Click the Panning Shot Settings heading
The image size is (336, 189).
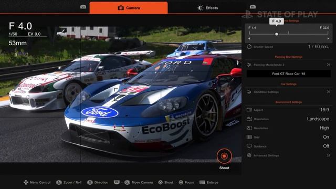[x=289, y=57]
